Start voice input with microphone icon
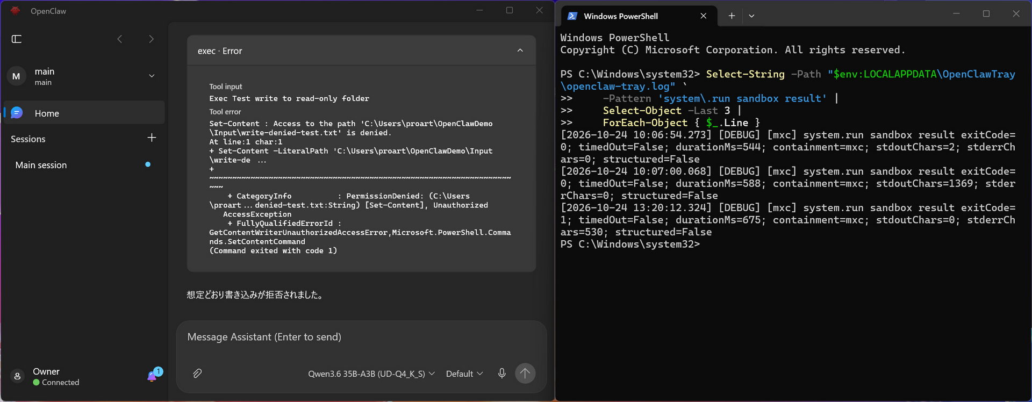1032x402 pixels. click(501, 373)
